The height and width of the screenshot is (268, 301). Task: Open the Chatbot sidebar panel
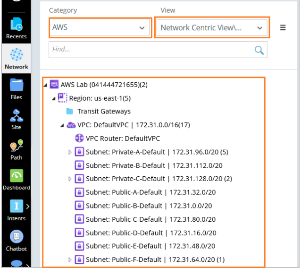[x=16, y=240]
